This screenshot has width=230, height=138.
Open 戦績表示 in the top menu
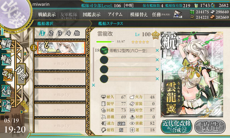coord(47,14)
